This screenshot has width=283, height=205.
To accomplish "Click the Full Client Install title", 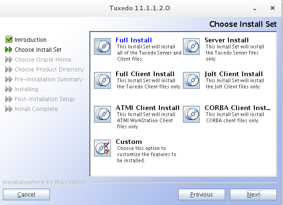I will point(145,74).
